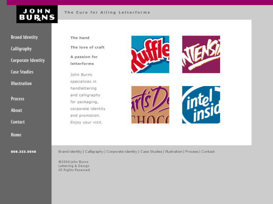Image resolution: width=273 pixels, height=204 pixels.
Task: Click the text 'Lettering & Design'
Action: 74,166
